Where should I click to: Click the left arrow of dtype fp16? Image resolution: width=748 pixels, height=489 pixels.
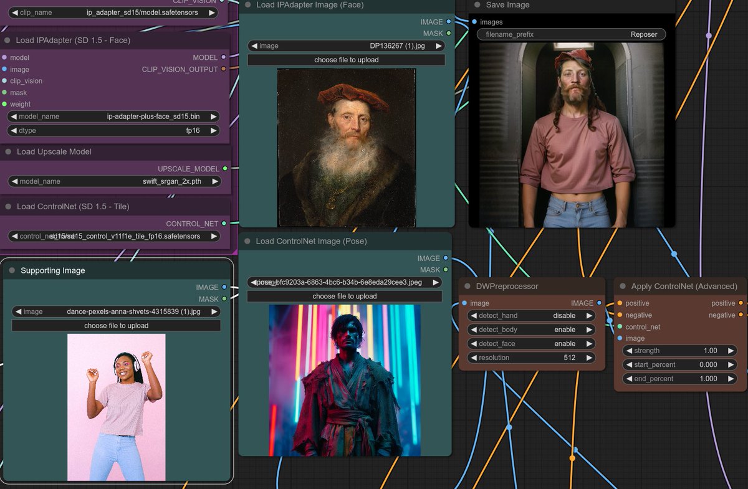click(x=14, y=131)
